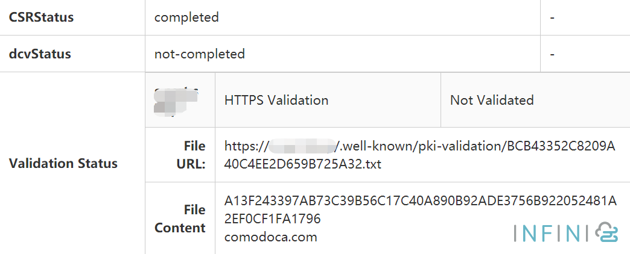This screenshot has width=630, height=254.
Task: Click the "not-completed" dcv status value
Action: click(x=200, y=54)
